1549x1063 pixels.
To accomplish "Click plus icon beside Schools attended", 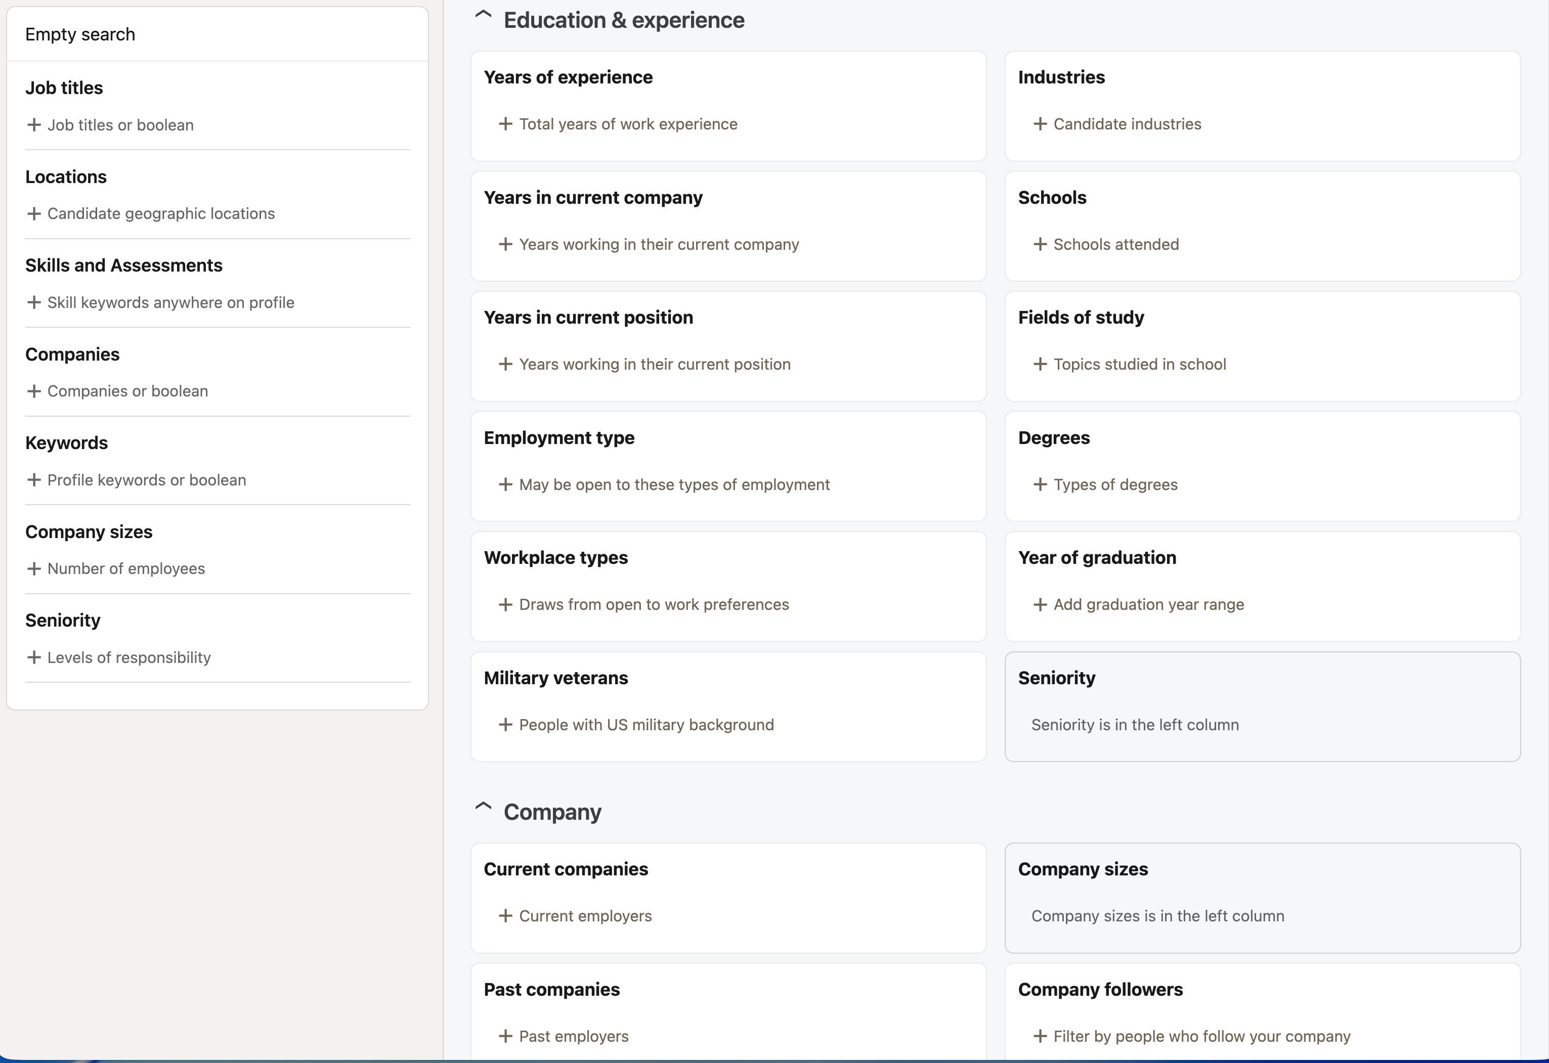I will coord(1039,245).
